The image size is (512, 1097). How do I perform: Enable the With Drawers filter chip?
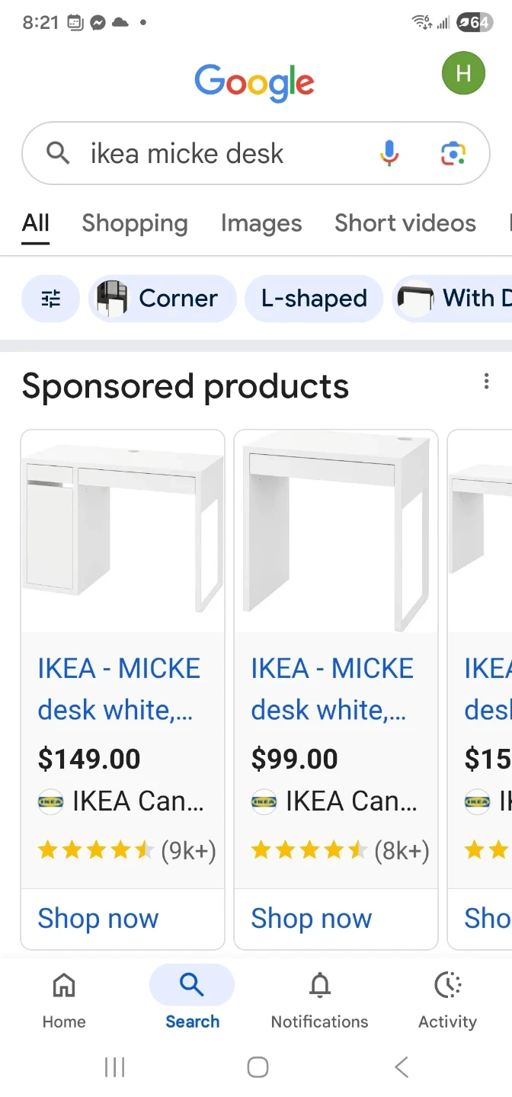coord(454,299)
